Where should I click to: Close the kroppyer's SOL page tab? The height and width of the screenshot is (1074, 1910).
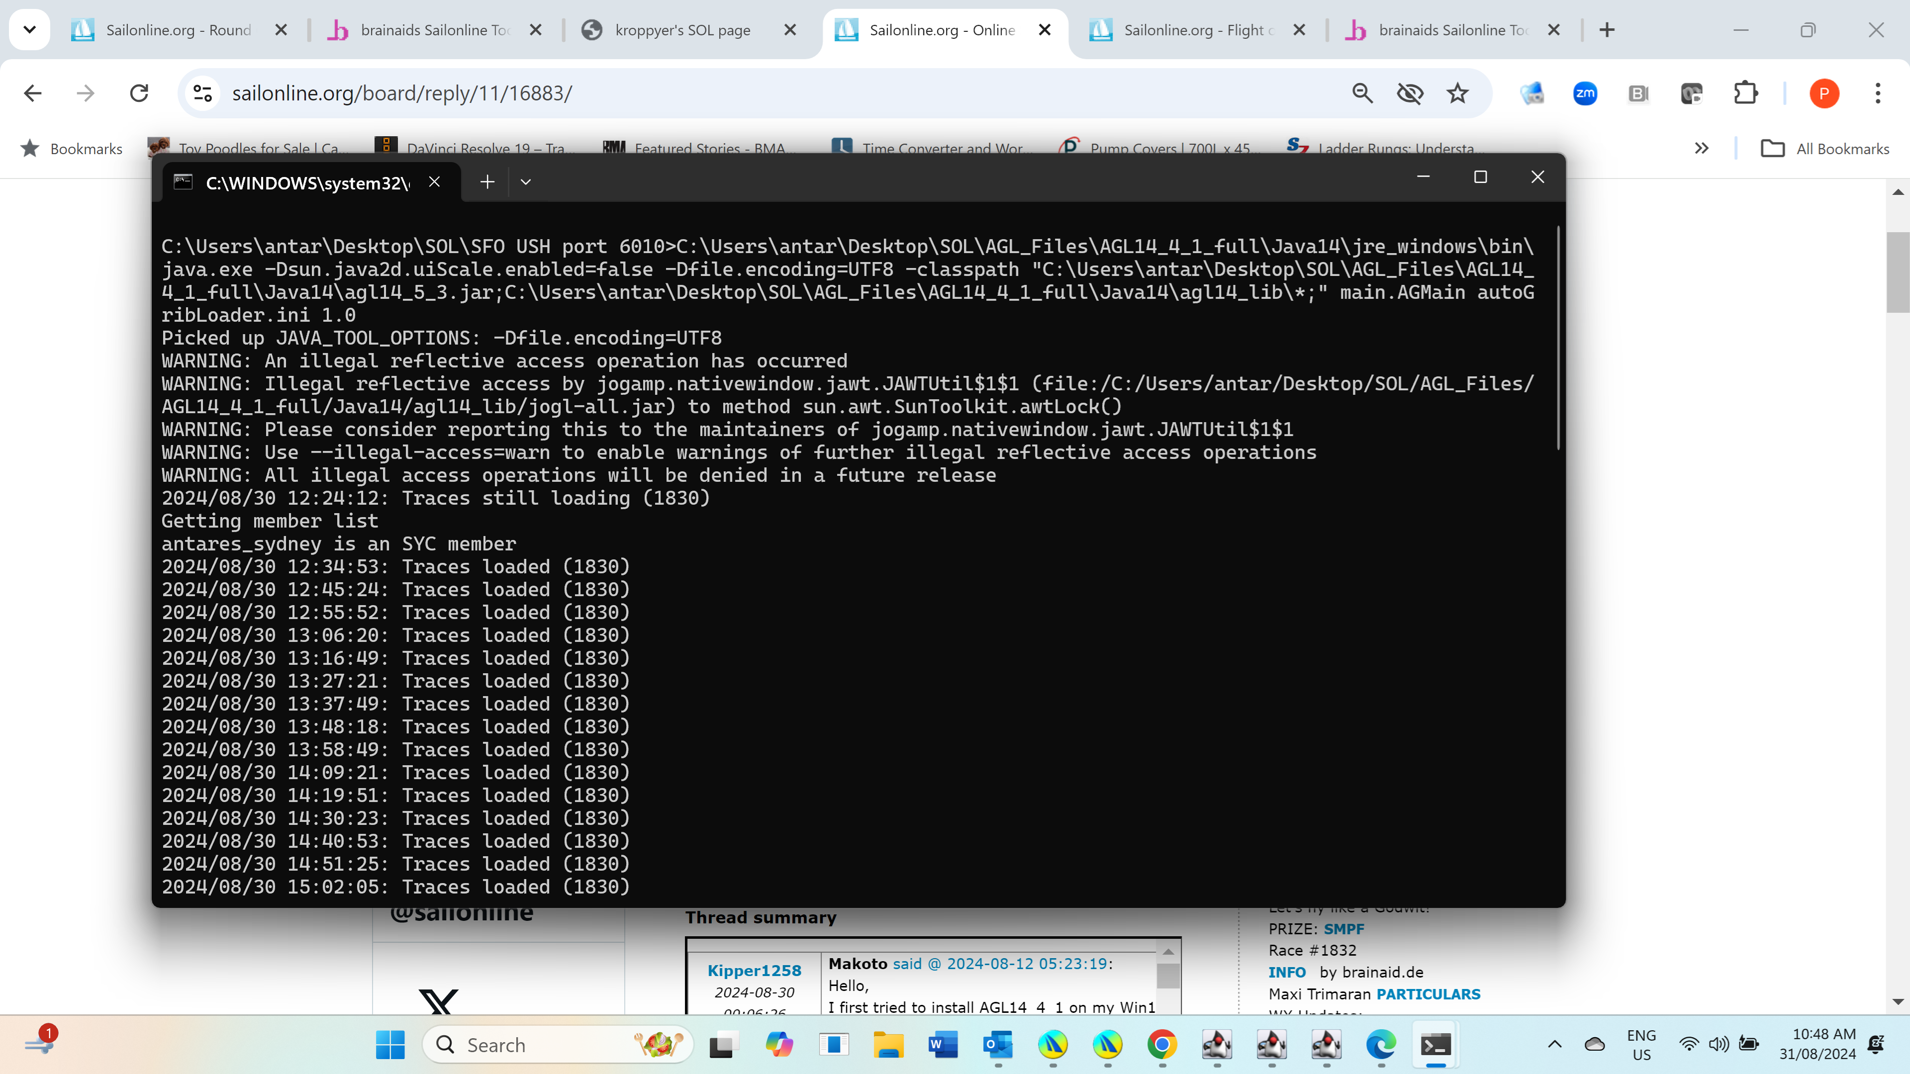click(790, 30)
